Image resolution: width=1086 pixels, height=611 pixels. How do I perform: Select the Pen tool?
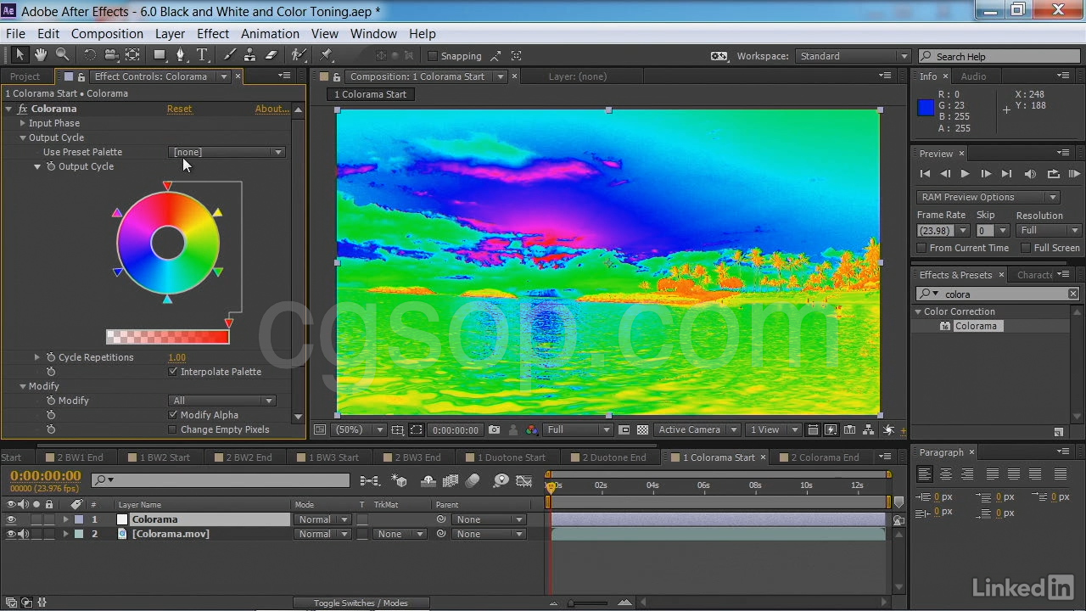click(180, 55)
